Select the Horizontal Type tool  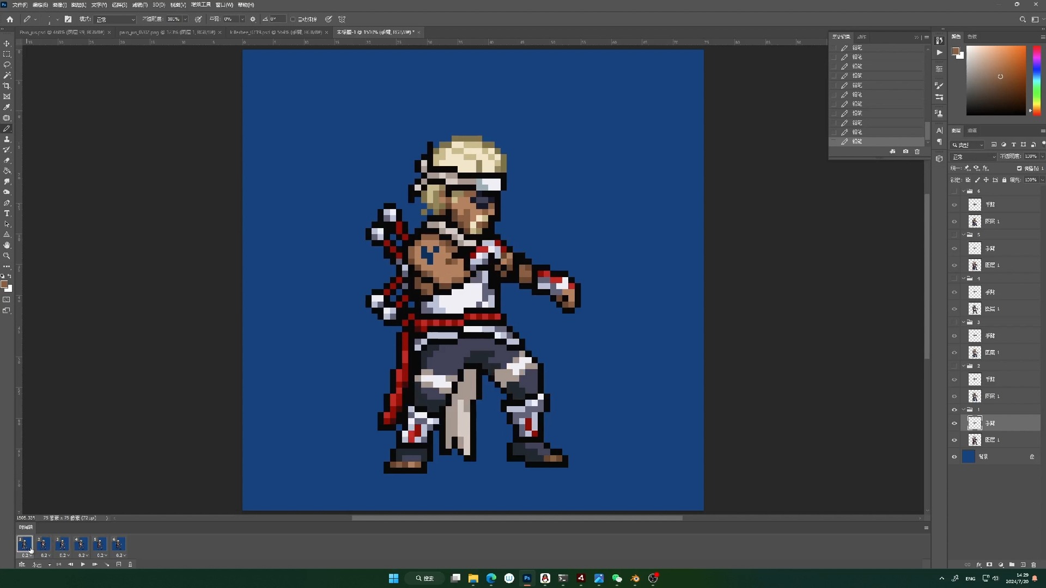tap(7, 213)
